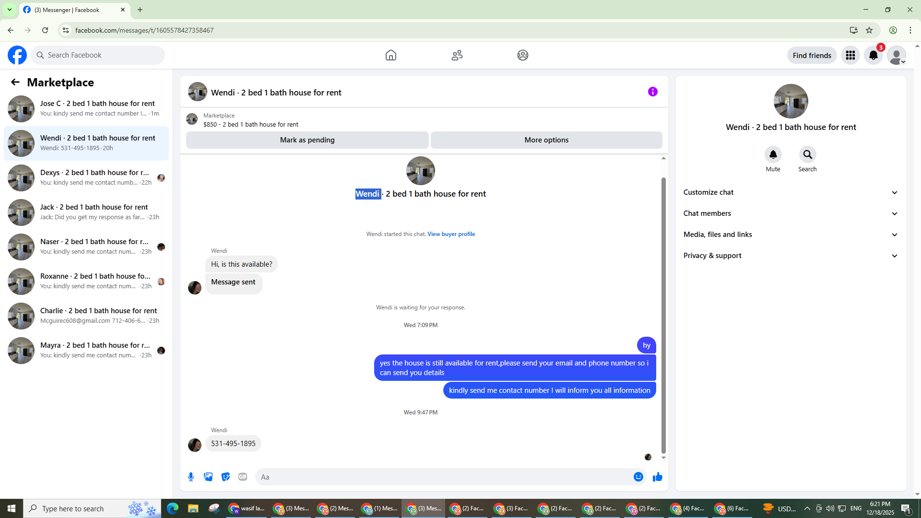
Task: Choose a GIF icon
Action: click(x=243, y=477)
